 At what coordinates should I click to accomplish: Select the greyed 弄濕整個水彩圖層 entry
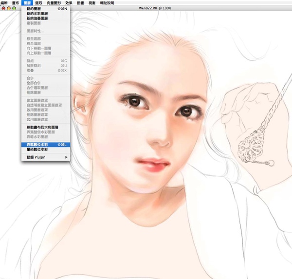(46, 132)
